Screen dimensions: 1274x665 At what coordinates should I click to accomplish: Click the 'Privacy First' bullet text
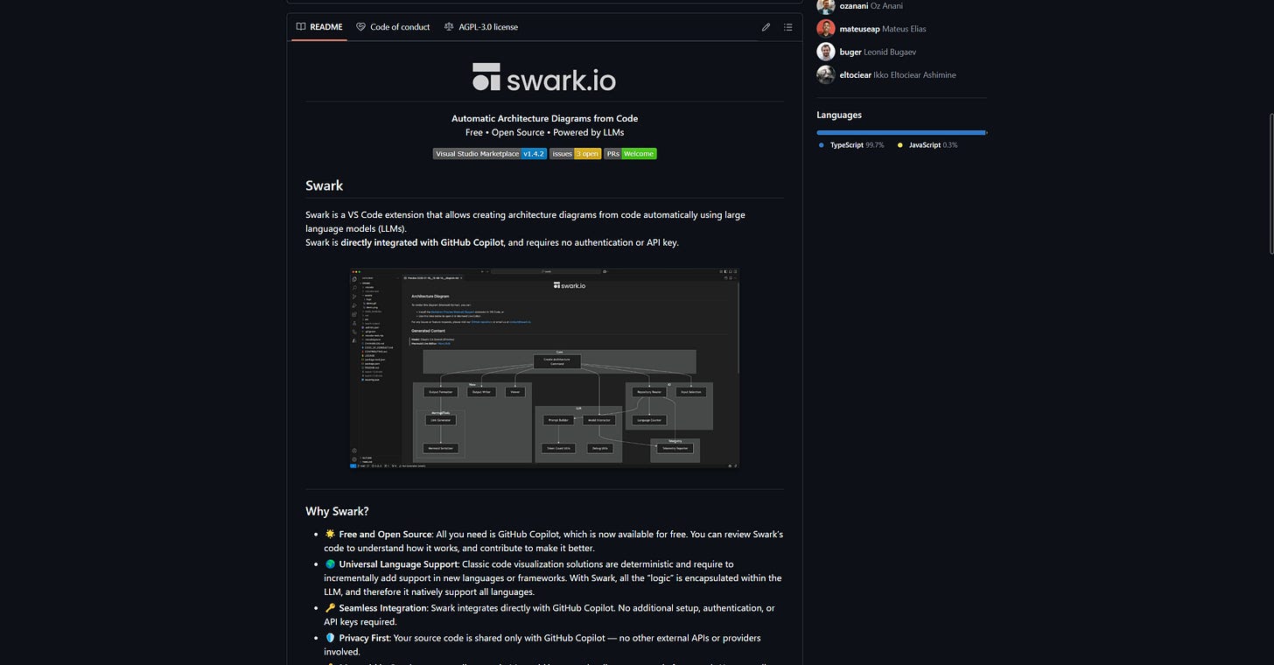pos(364,638)
